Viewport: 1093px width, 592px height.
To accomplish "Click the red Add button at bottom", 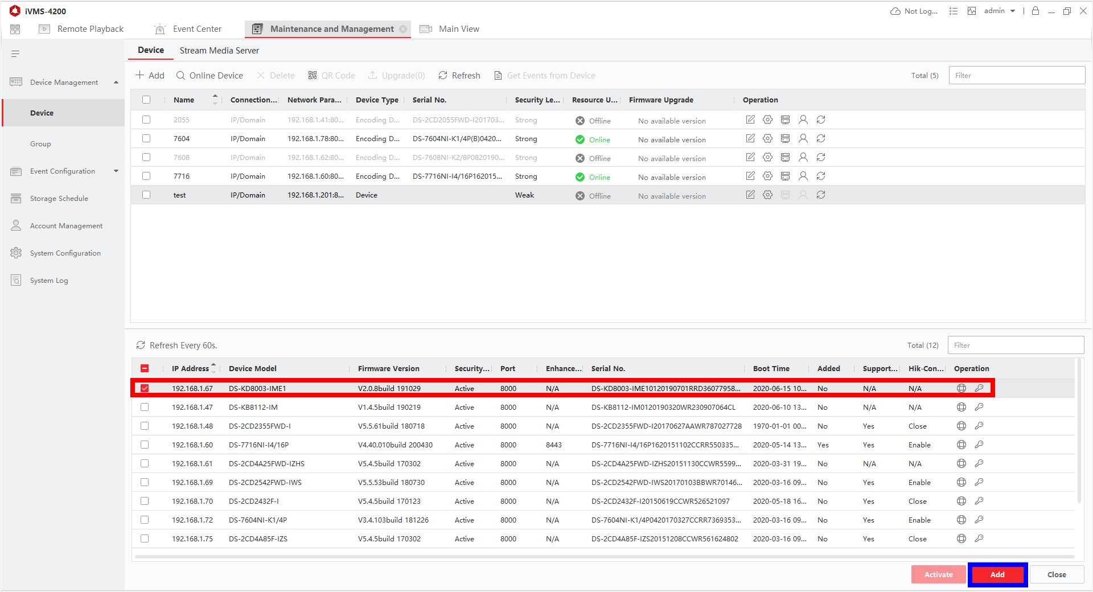I will (x=997, y=574).
